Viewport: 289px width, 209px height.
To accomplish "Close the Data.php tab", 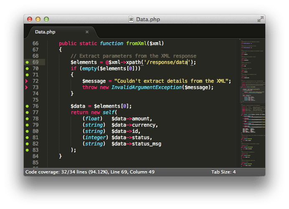I will click(x=87, y=32).
